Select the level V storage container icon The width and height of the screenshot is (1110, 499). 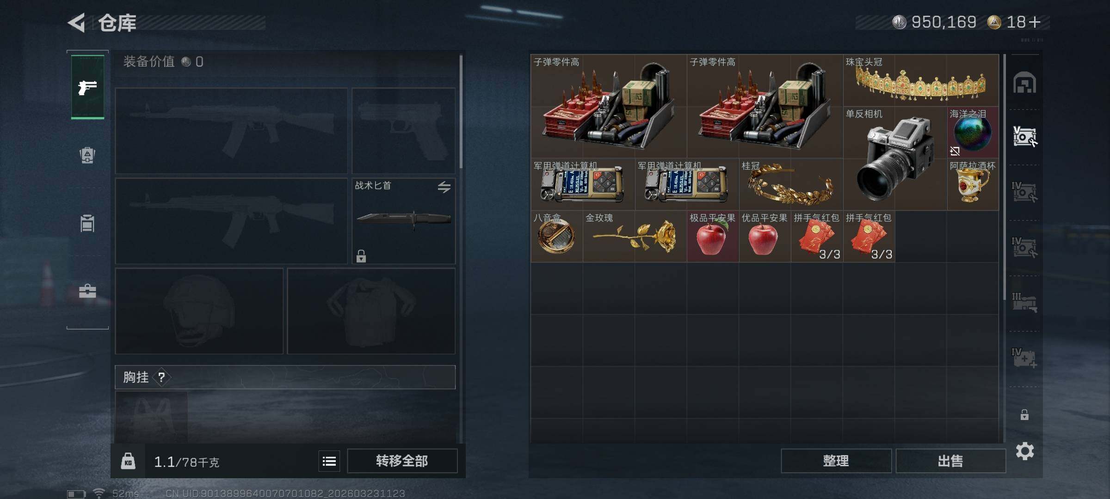point(1024,136)
